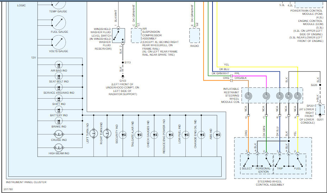Image resolution: width=327 pixels, height=193 pixels.
Task: Click the Low Fuel indicator LED symbol
Action: [x=186, y=135]
